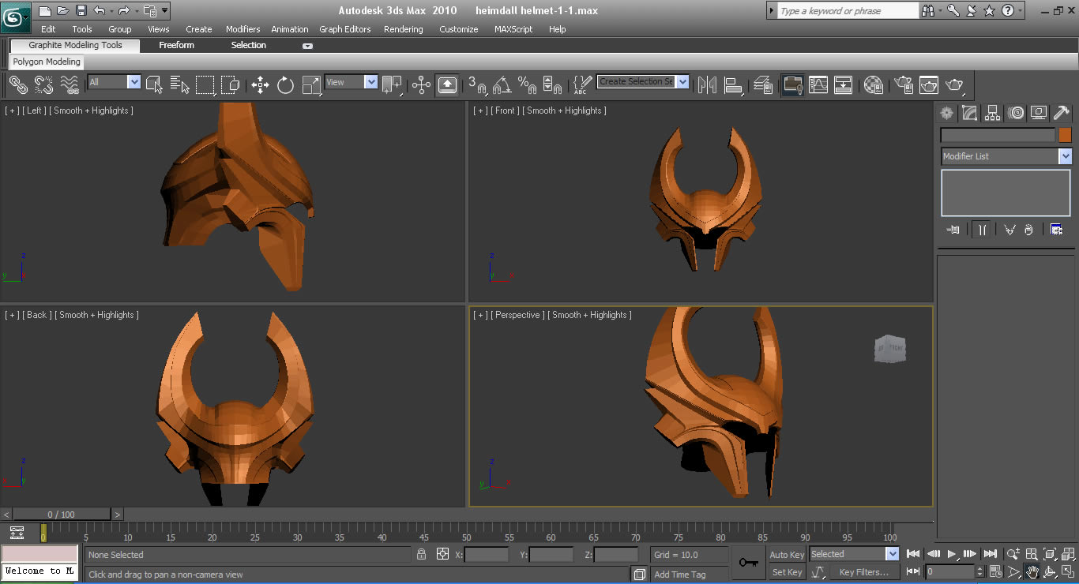Click the ViewCube in Perspective viewport
This screenshot has width=1079, height=584.
[x=890, y=349]
